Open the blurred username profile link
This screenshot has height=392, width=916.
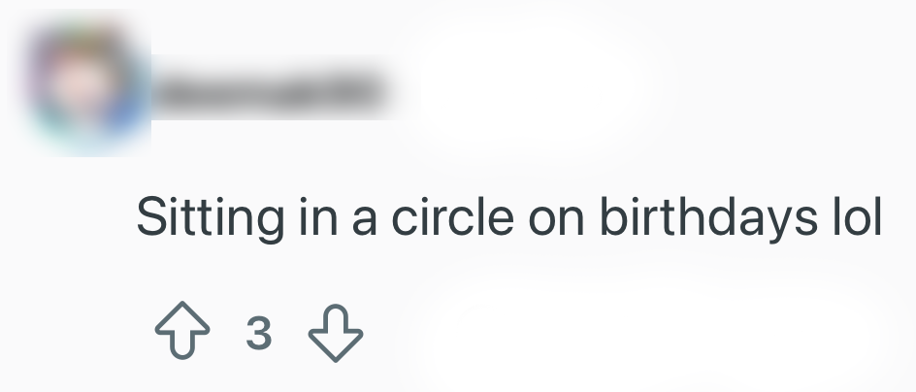(269, 92)
